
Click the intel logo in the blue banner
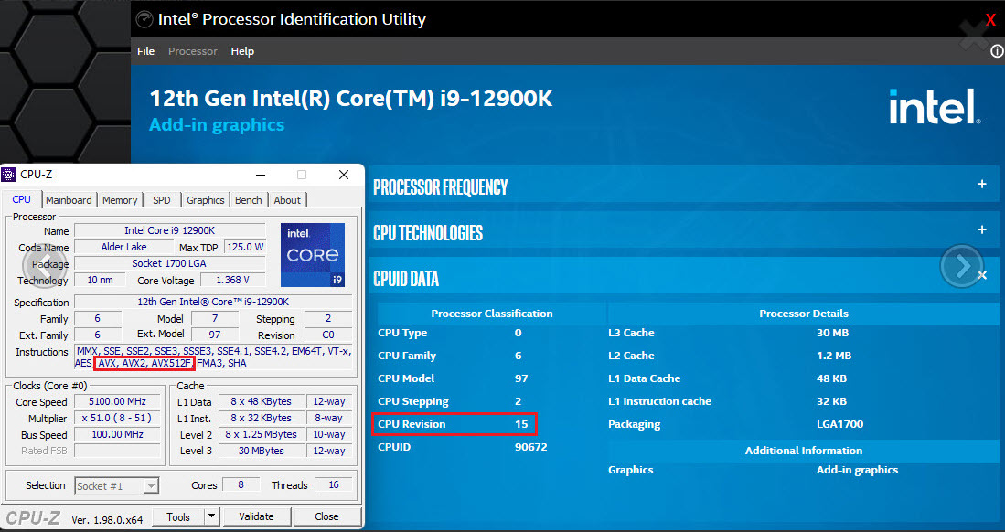click(933, 105)
